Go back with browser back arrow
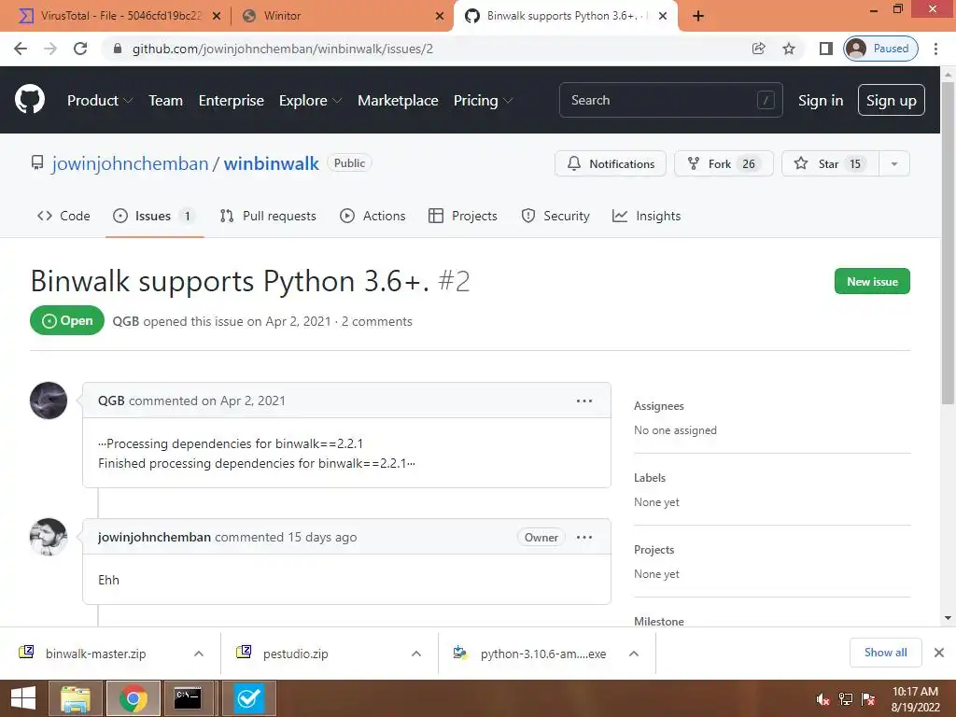 point(21,49)
